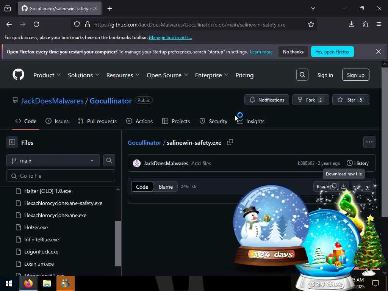The height and width of the screenshot is (291, 388).
Task: Switch to the Issues tab
Action: 57,121
